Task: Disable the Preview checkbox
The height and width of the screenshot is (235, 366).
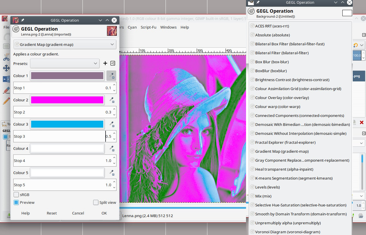Action: pyautogui.click(x=16, y=202)
